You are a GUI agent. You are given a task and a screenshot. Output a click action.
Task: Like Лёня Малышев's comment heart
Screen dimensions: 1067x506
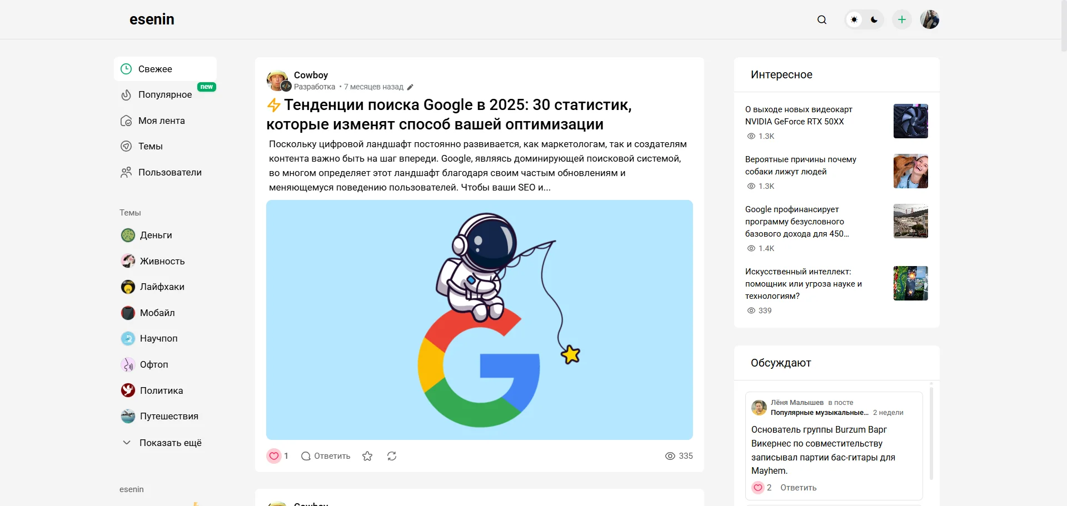(758, 488)
